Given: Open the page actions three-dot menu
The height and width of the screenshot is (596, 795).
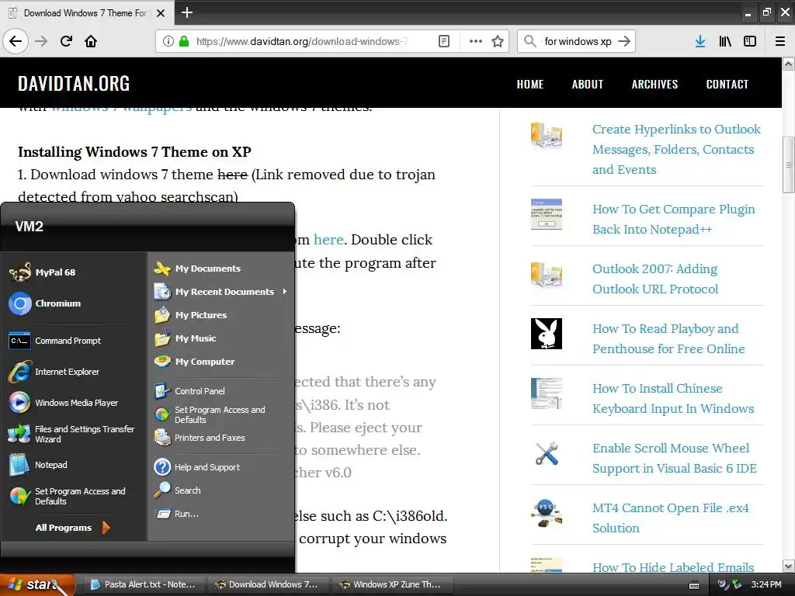Looking at the screenshot, I should coord(476,41).
